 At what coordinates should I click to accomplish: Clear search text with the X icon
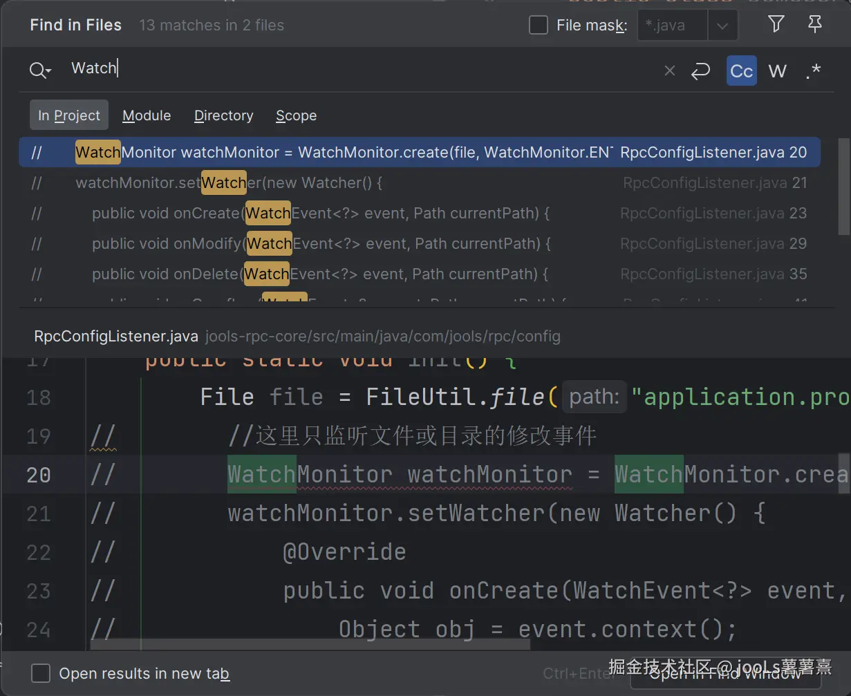[669, 70]
